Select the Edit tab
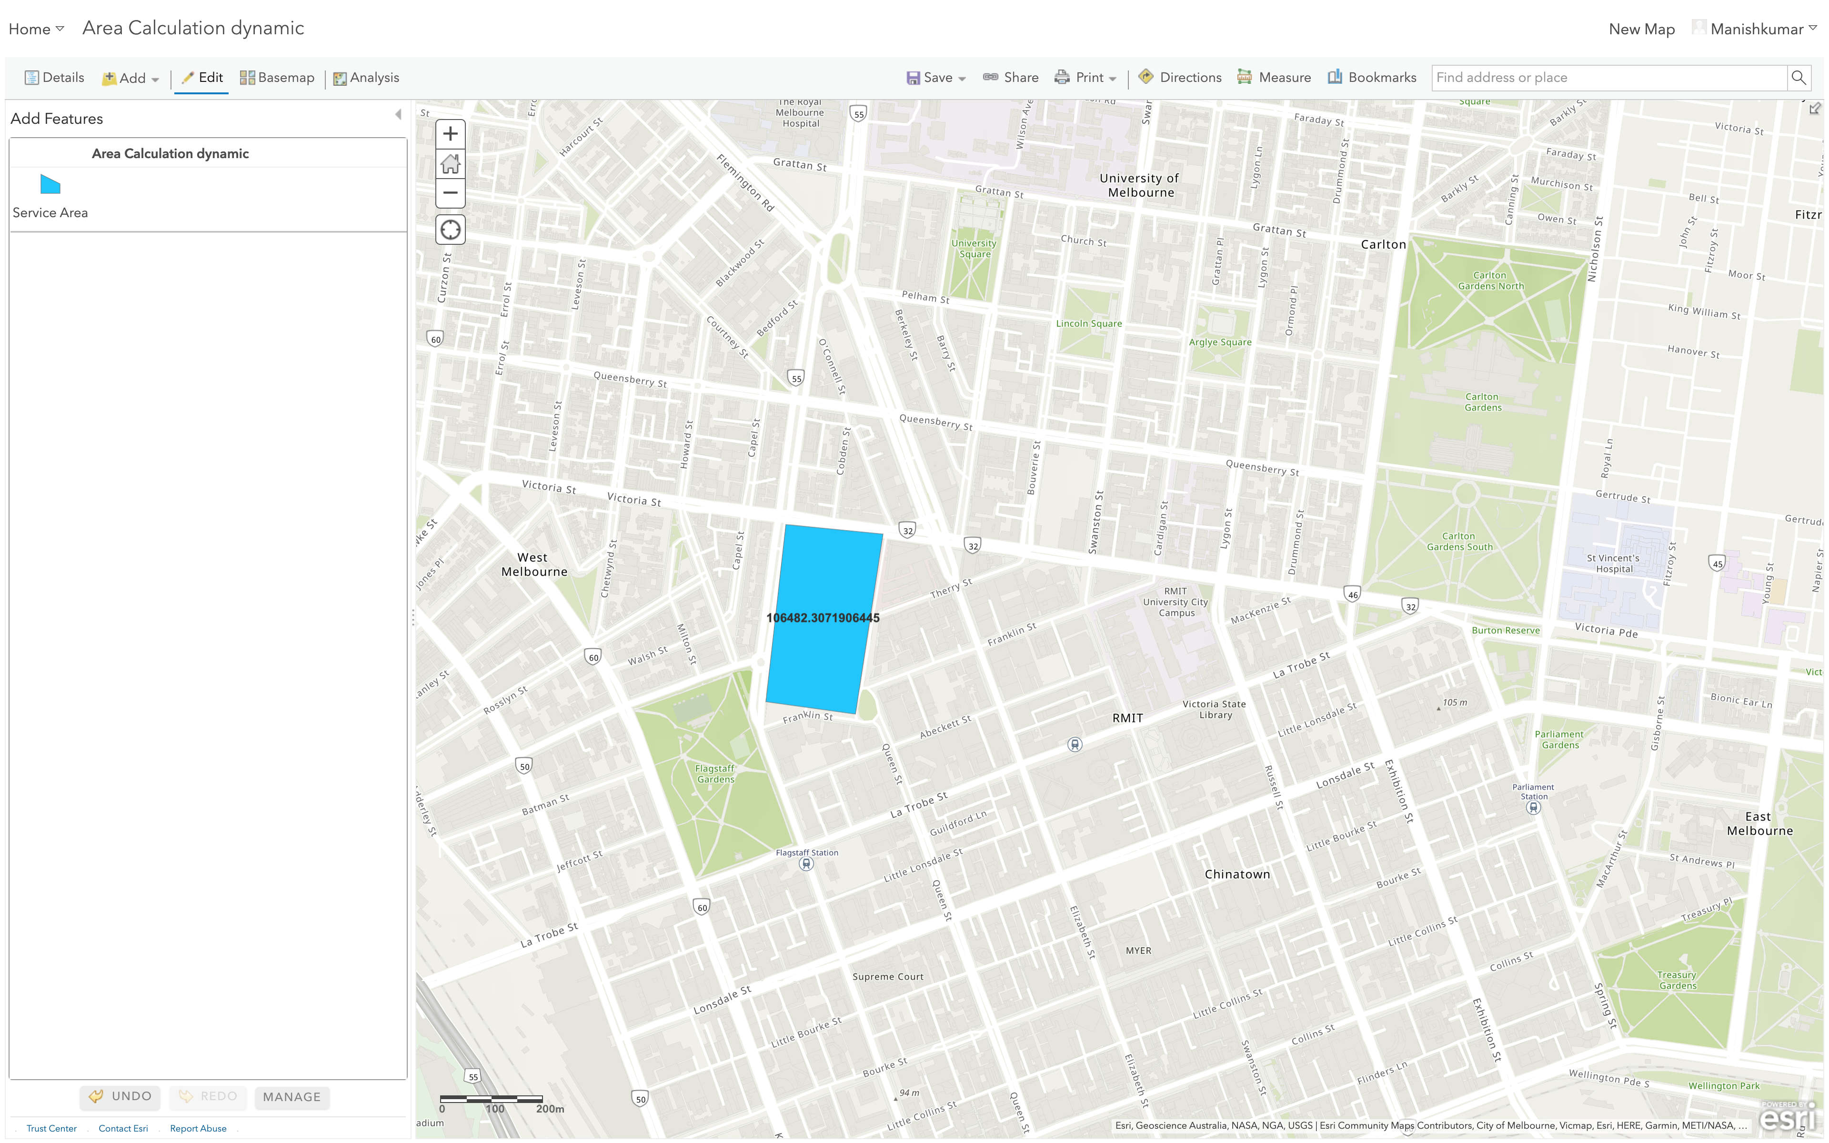 (202, 78)
